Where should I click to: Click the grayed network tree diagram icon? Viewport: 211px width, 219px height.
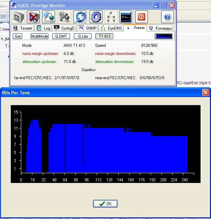[x=111, y=17]
